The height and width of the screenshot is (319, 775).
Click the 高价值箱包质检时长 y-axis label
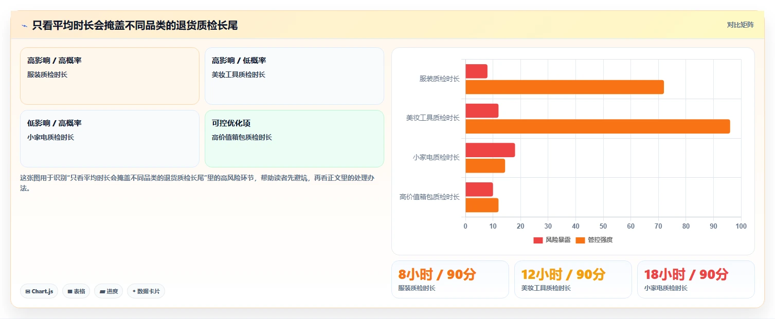(430, 197)
